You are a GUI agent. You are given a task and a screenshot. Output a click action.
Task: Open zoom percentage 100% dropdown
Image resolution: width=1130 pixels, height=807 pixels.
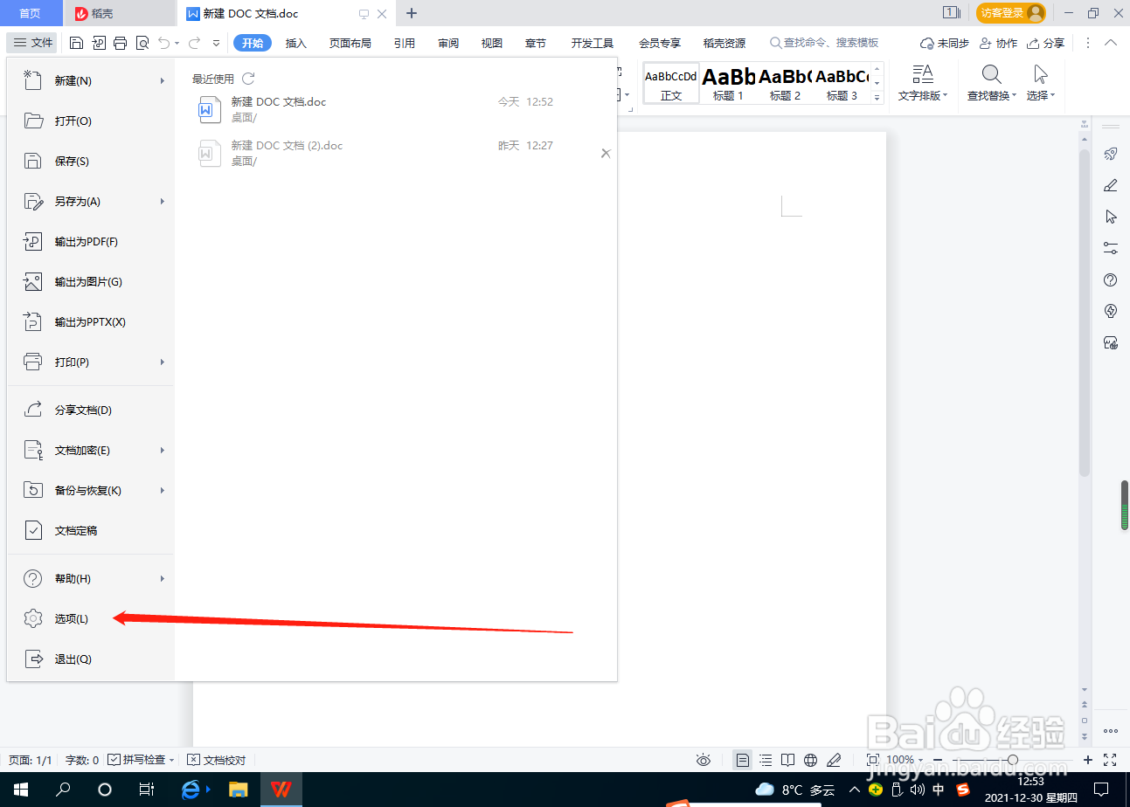[905, 760]
